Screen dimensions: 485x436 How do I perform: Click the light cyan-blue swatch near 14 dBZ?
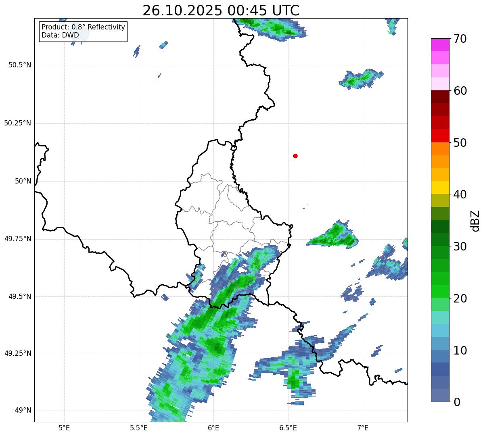pos(440,330)
